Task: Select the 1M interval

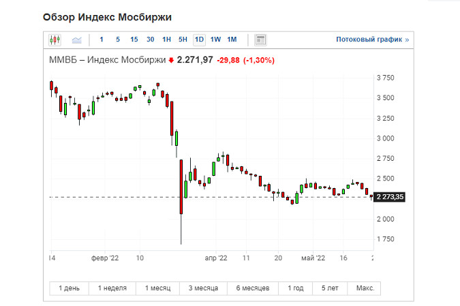Action: (x=232, y=40)
